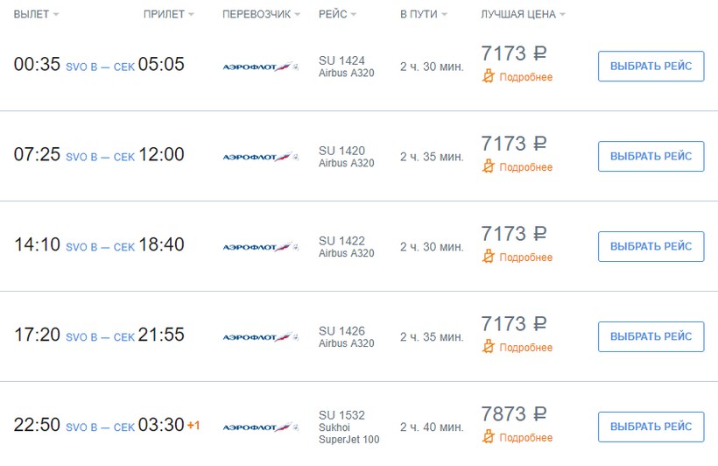
Task: Click the no-baggage icon for flight SU 1532
Action: [489, 437]
